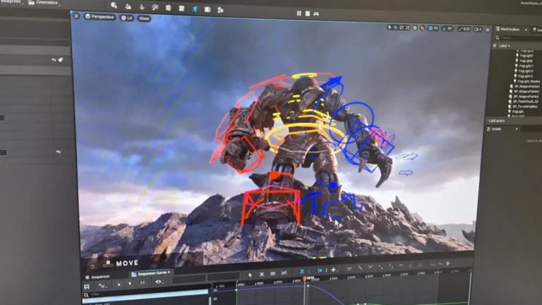Select FogLight12 in the World Outliner
The width and height of the screenshot is (542, 305).
point(525,71)
